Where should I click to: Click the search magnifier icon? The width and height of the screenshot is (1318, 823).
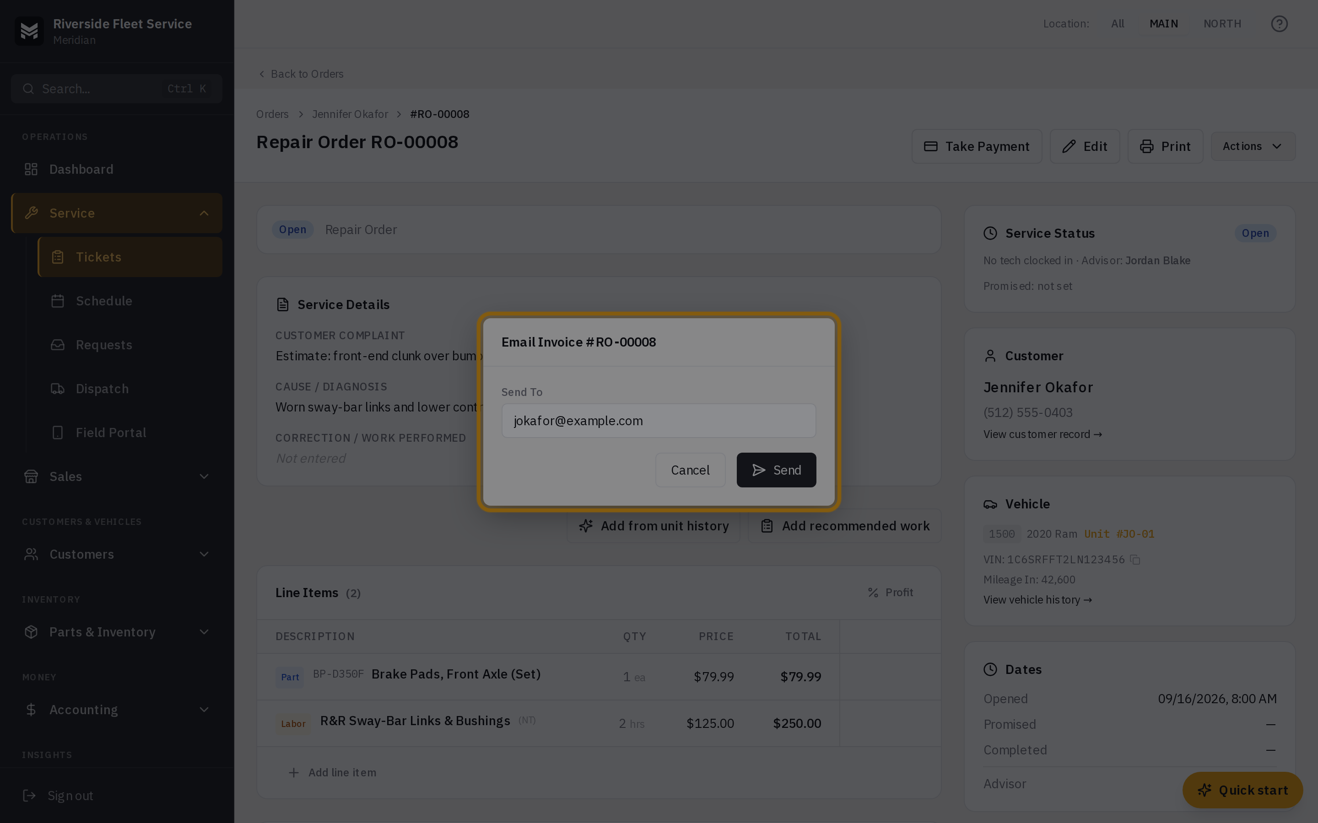(28, 89)
